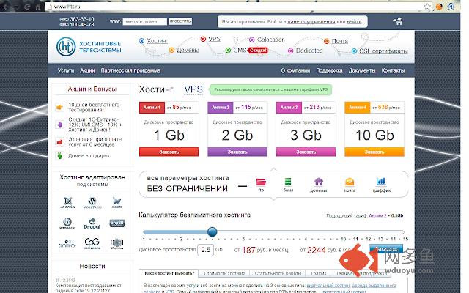Order the 3 Gb plan
Viewport: 469px width, 293px height.
(x=306, y=152)
